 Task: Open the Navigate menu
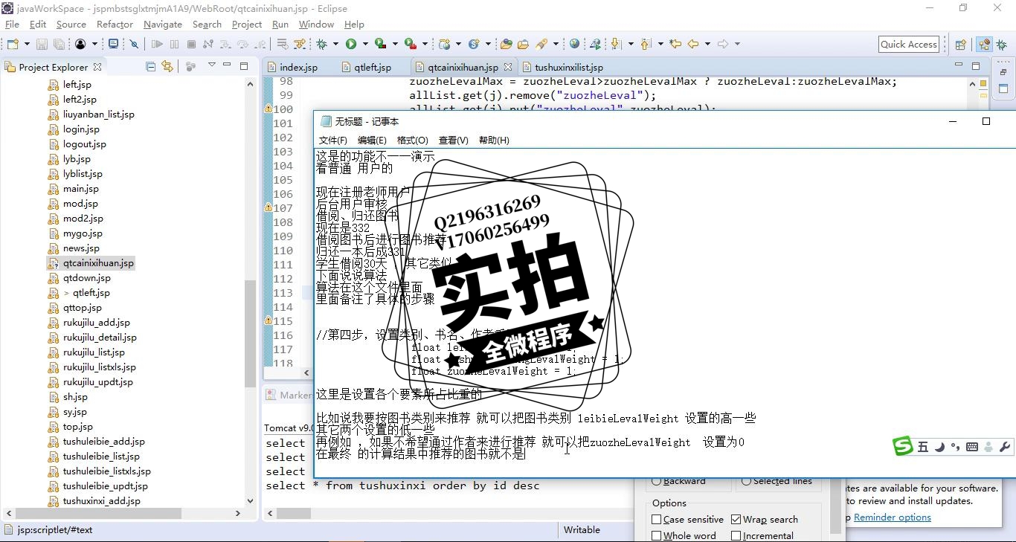tap(163, 24)
